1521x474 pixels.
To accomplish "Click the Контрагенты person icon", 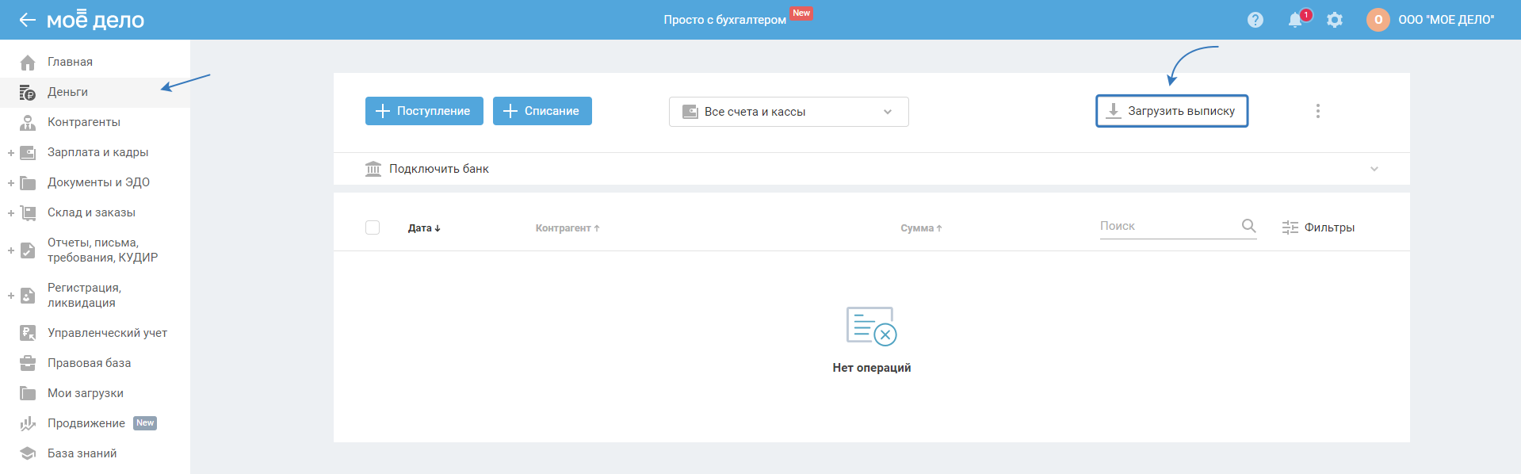I will click(x=28, y=122).
